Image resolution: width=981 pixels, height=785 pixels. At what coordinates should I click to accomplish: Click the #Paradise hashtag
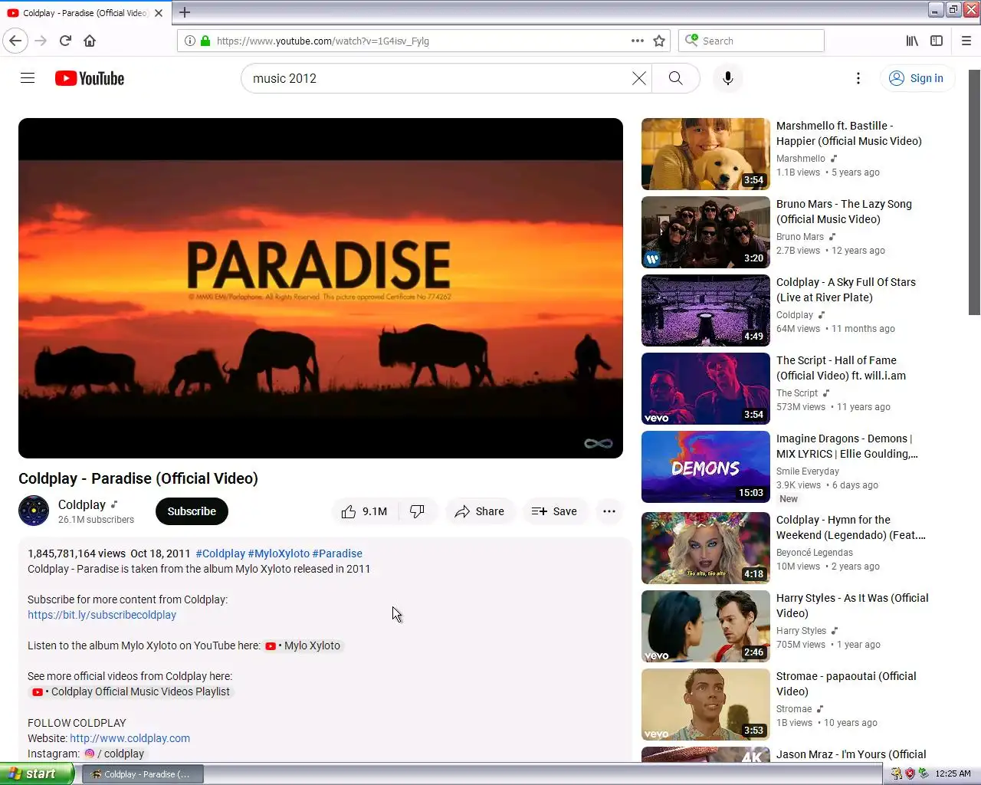(337, 553)
